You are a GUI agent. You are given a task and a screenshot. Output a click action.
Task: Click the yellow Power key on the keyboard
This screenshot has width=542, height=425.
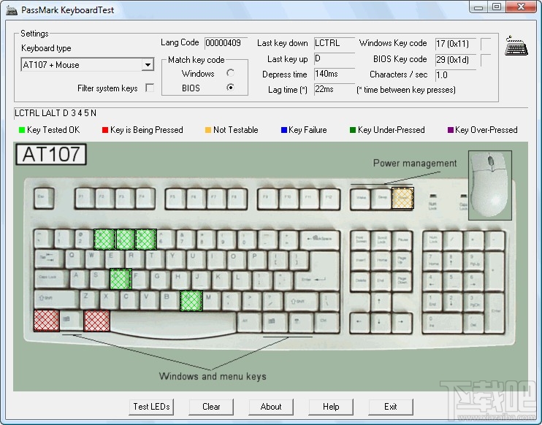click(402, 198)
